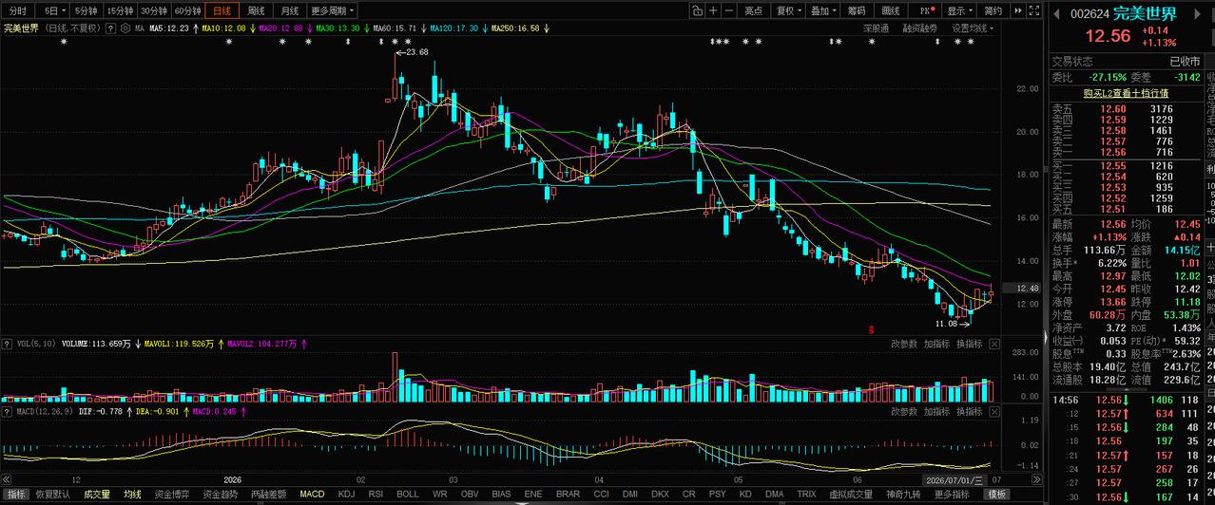This screenshot has width=1215, height=505.
Task: Click 加指标 in volume panel
Action: point(936,344)
